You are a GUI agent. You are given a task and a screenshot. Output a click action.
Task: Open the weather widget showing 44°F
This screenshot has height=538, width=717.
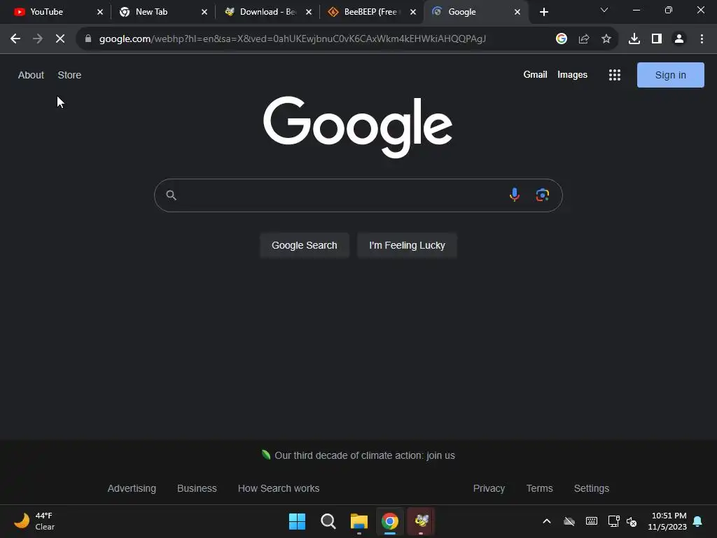coord(35,521)
